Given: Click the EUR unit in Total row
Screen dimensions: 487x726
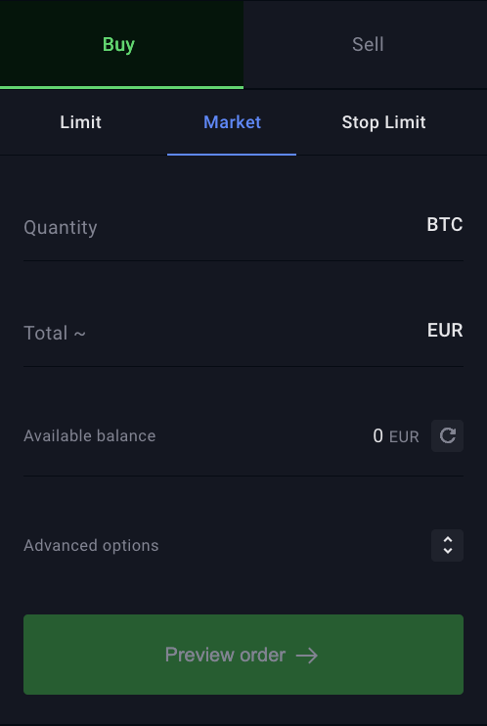Looking at the screenshot, I should coord(445,330).
